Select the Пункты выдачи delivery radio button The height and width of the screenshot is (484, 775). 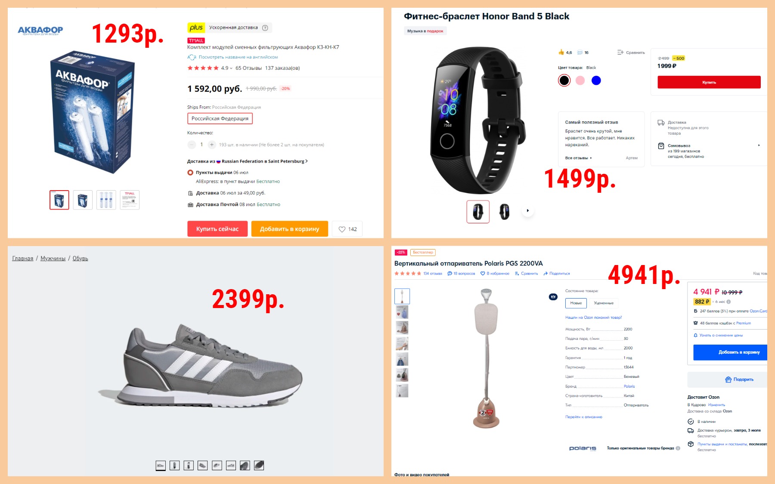(x=190, y=173)
